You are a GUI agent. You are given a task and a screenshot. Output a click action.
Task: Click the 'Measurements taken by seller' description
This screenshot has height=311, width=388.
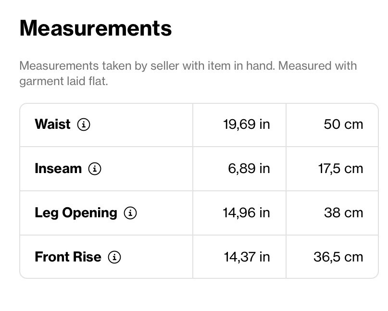(188, 73)
